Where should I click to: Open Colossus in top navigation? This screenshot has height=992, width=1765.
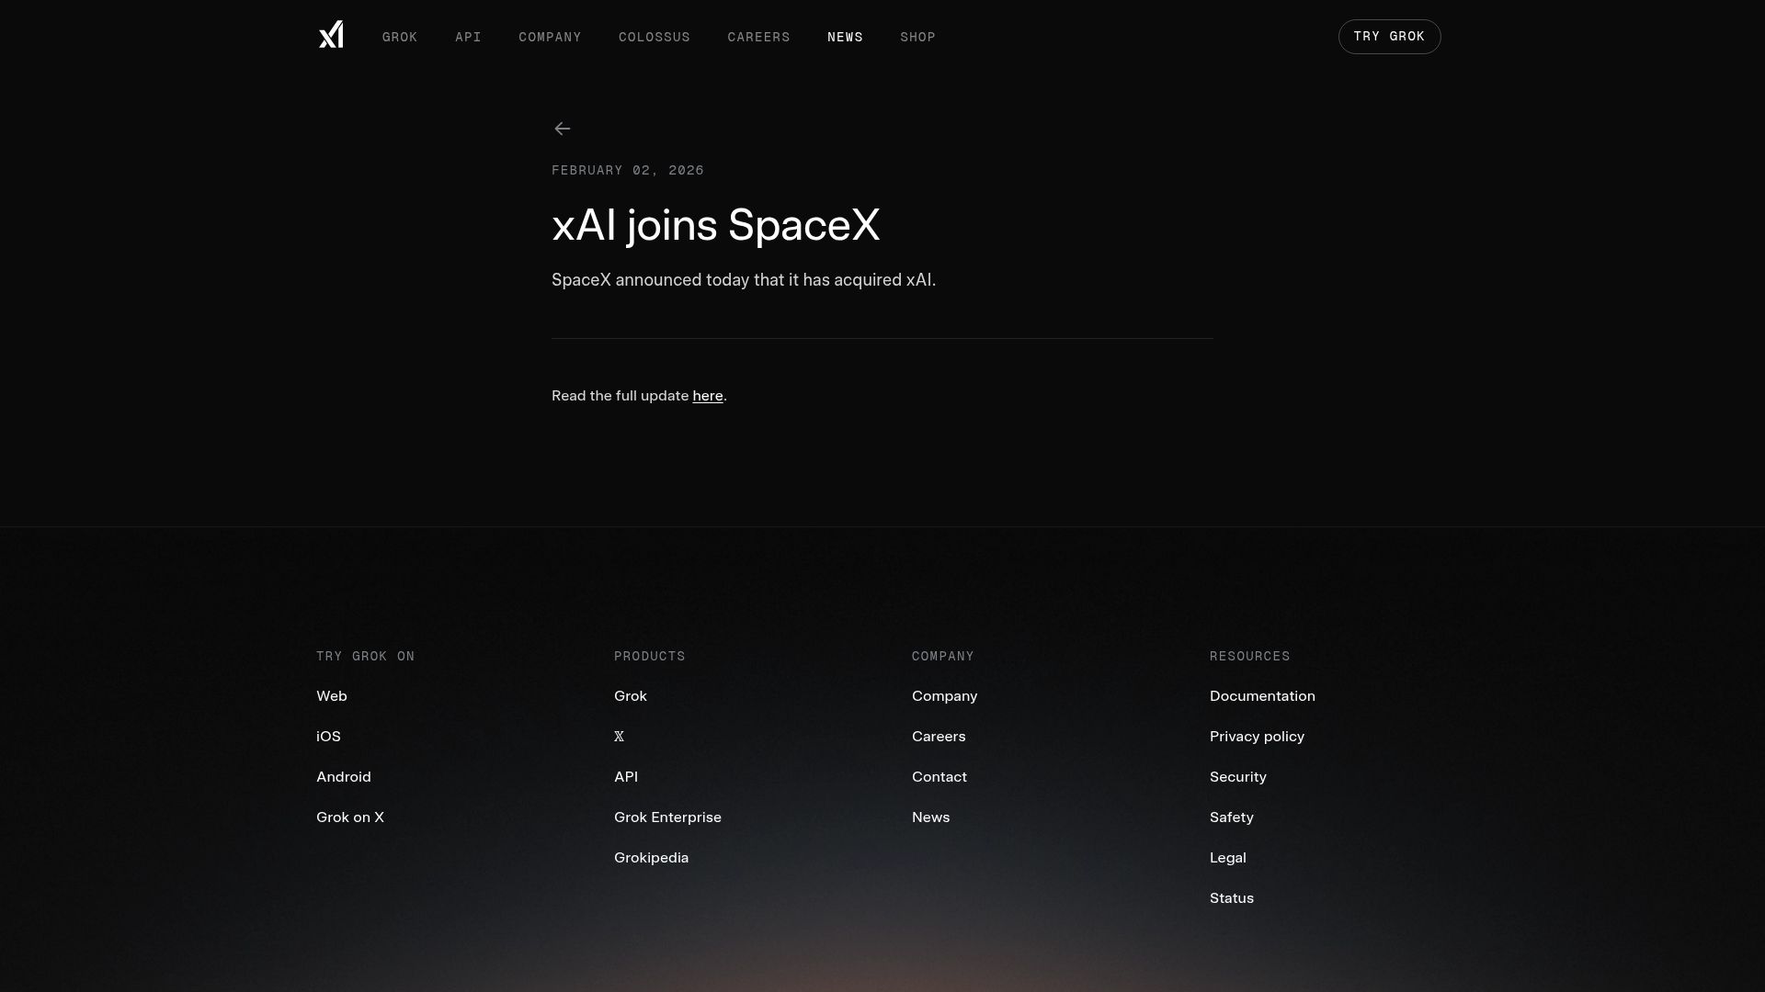coord(655,37)
